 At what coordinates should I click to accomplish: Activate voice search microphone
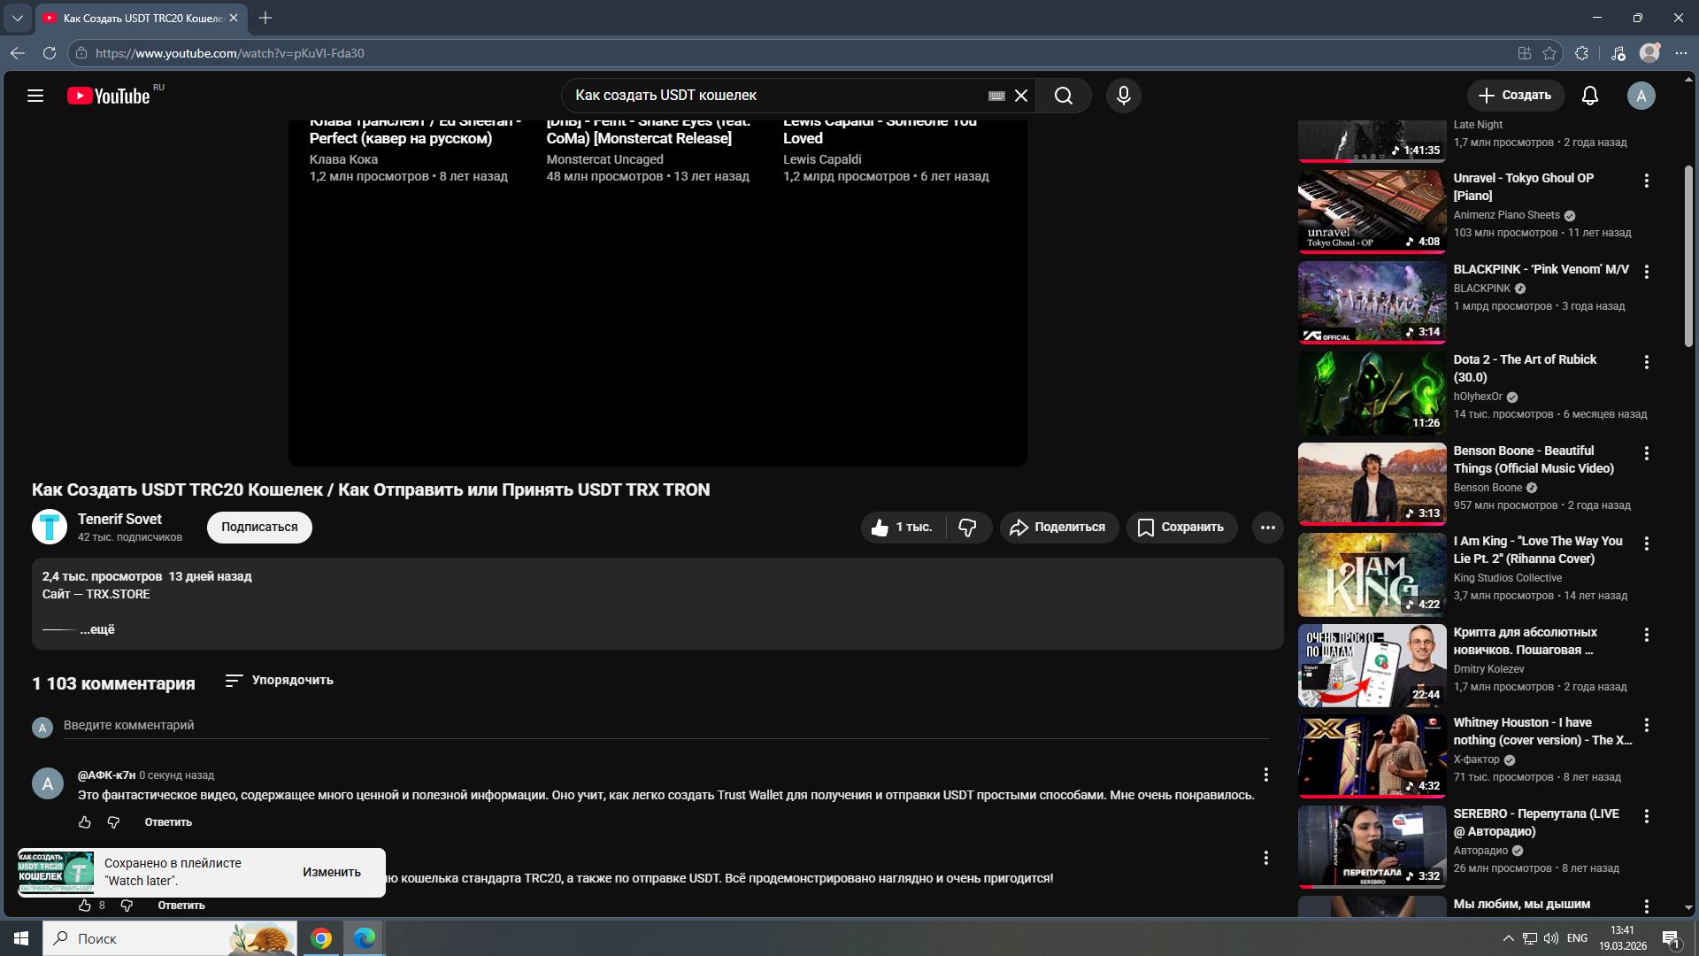coord(1124,96)
